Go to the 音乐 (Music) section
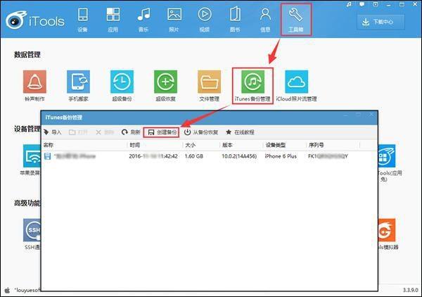This screenshot has width=422, height=297. (x=143, y=20)
